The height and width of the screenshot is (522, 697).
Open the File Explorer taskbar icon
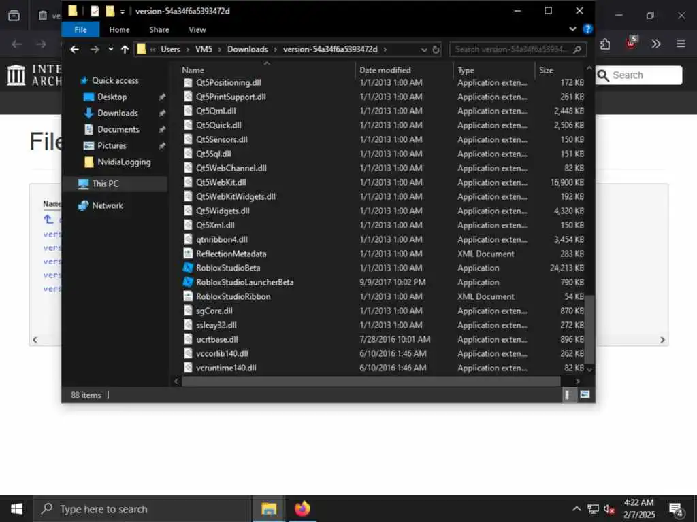pyautogui.click(x=268, y=508)
